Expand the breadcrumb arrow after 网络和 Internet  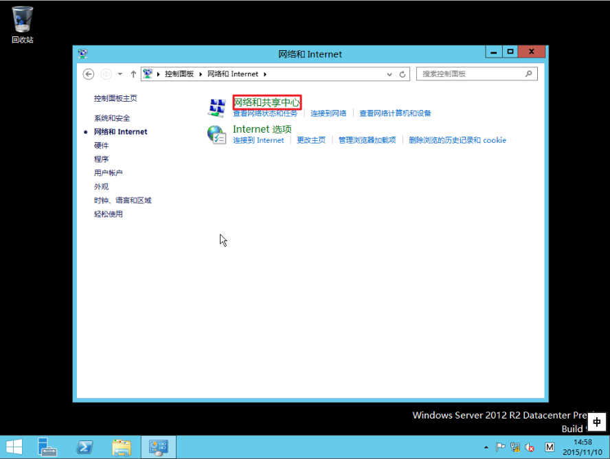(x=265, y=74)
